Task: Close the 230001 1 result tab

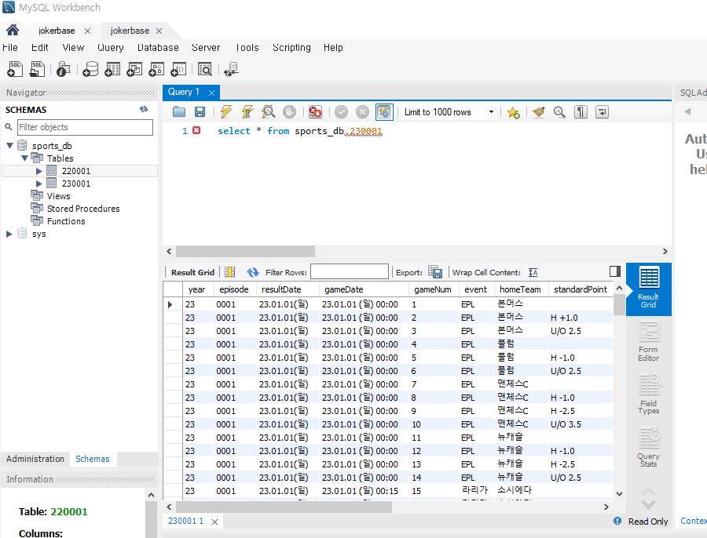Action: pyautogui.click(x=215, y=522)
